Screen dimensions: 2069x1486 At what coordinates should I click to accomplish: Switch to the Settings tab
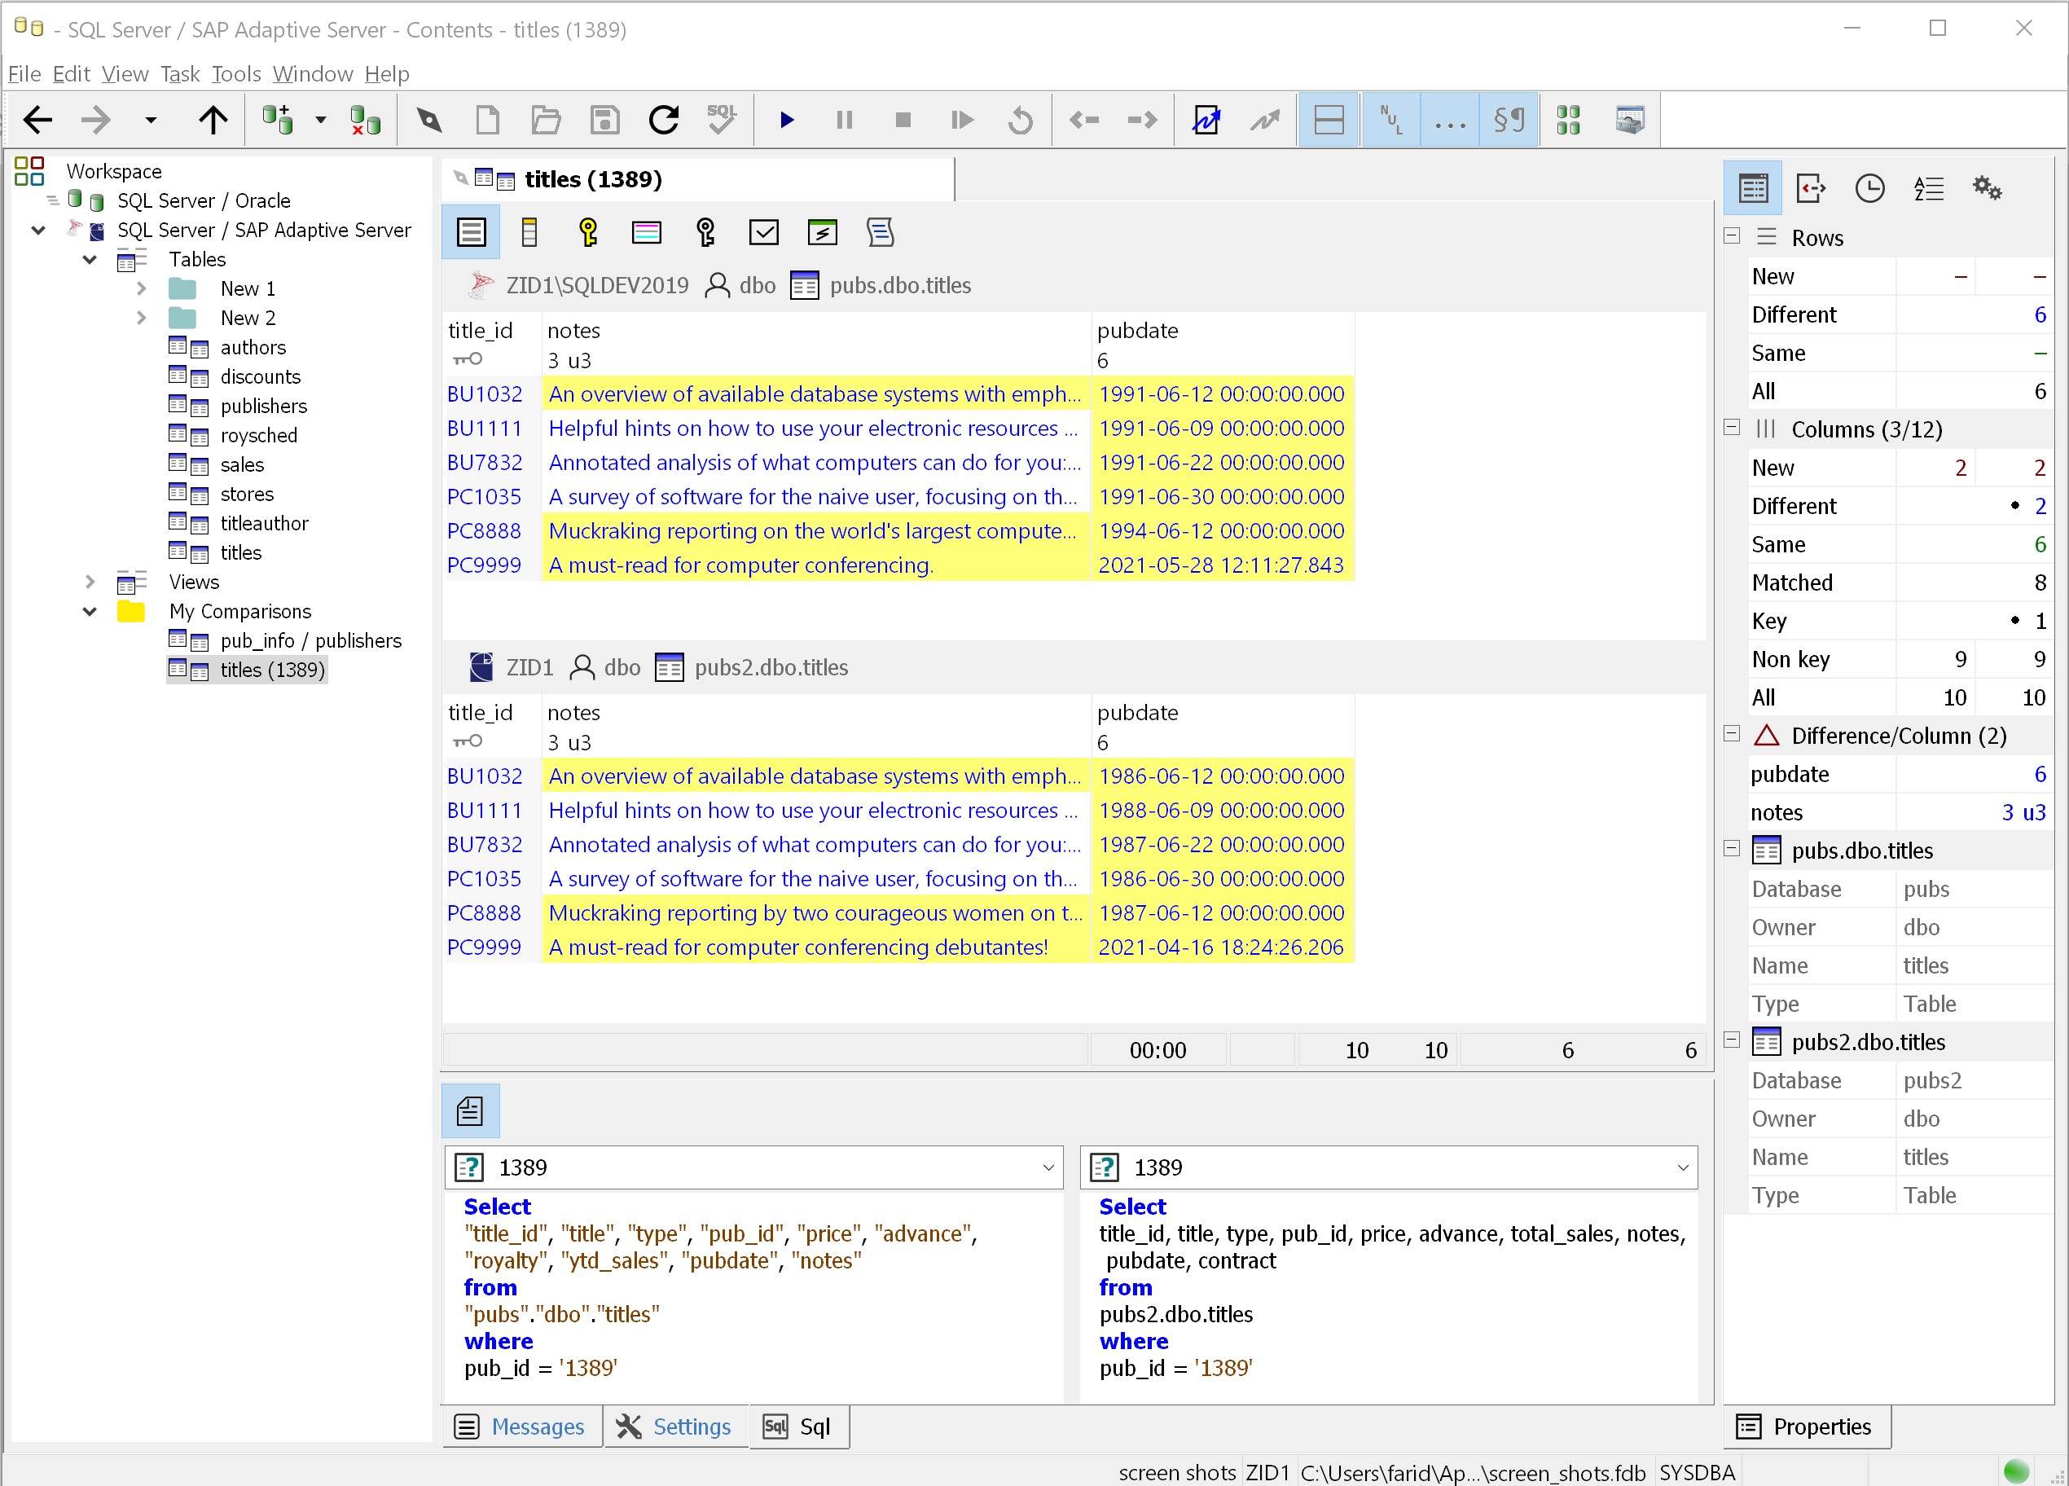675,1426
